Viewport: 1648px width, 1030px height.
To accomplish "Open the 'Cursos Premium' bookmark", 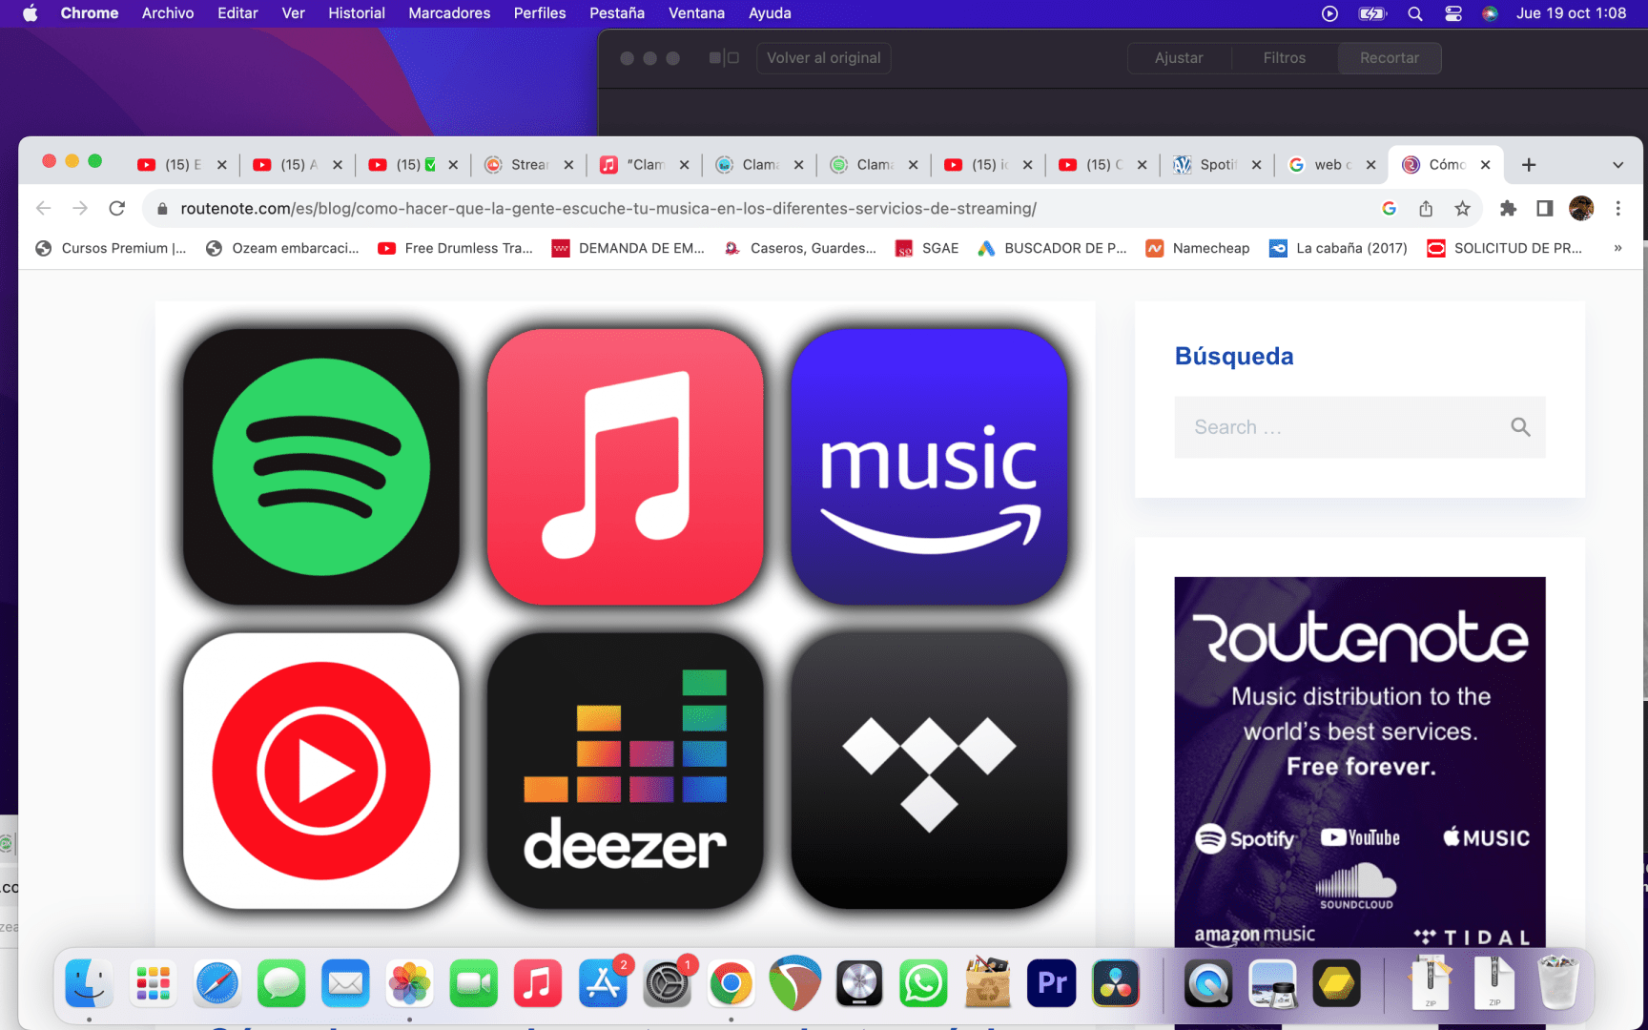I will pos(111,248).
